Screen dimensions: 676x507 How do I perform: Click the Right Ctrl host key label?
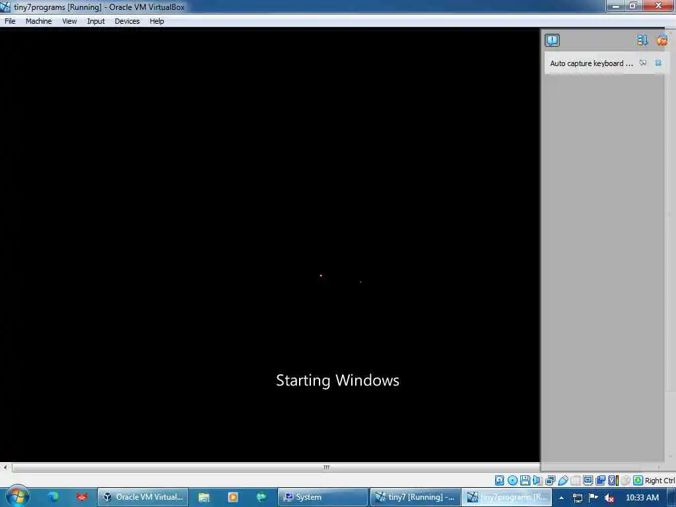coord(659,481)
